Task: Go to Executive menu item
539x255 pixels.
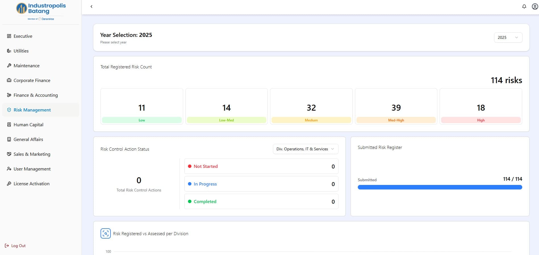Action: (41, 36)
